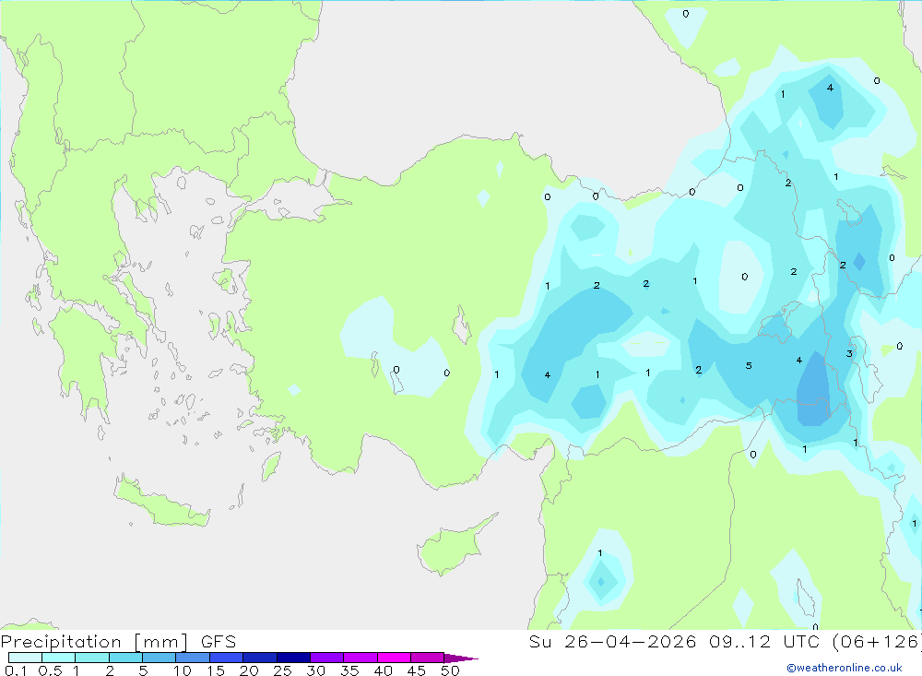
Task: Click the 1–2 mm legend color swatch
Action: pyautogui.click(x=92, y=658)
